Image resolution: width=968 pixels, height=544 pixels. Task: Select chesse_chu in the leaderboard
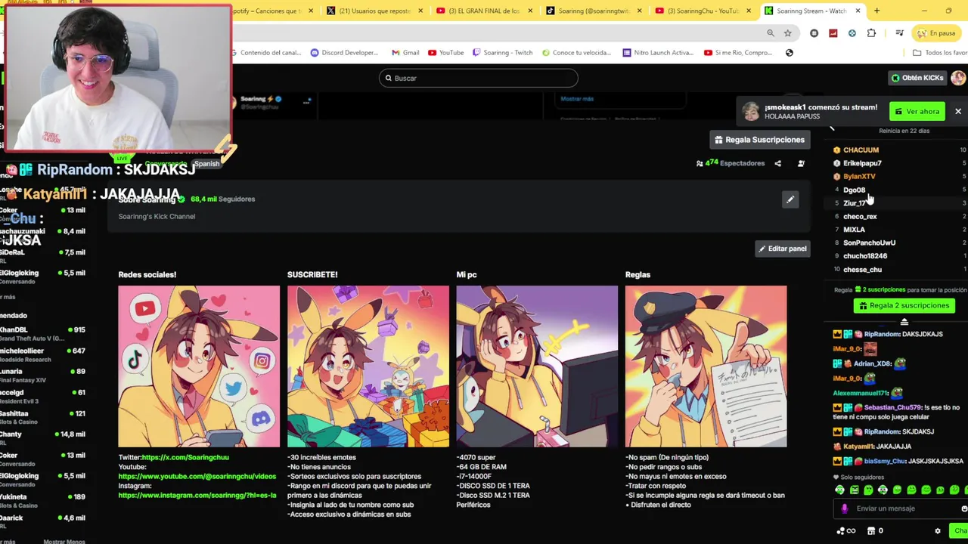coord(862,270)
